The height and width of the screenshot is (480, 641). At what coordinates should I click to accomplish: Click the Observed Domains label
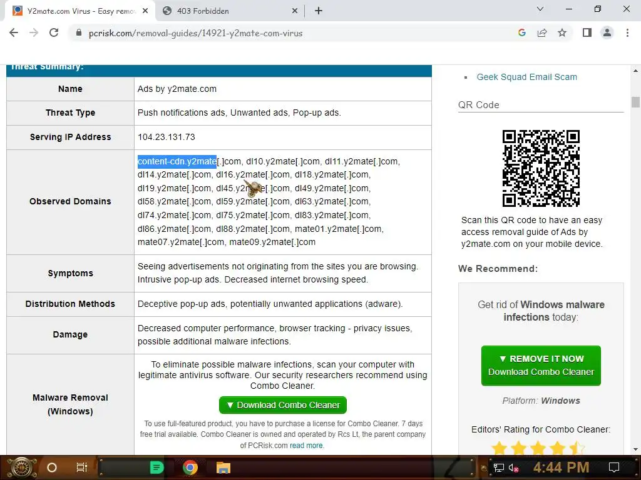coord(70,201)
